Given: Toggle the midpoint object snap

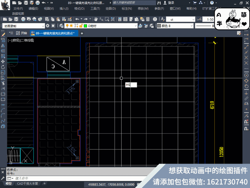Looking at the screenshot, I should coord(246,52).
